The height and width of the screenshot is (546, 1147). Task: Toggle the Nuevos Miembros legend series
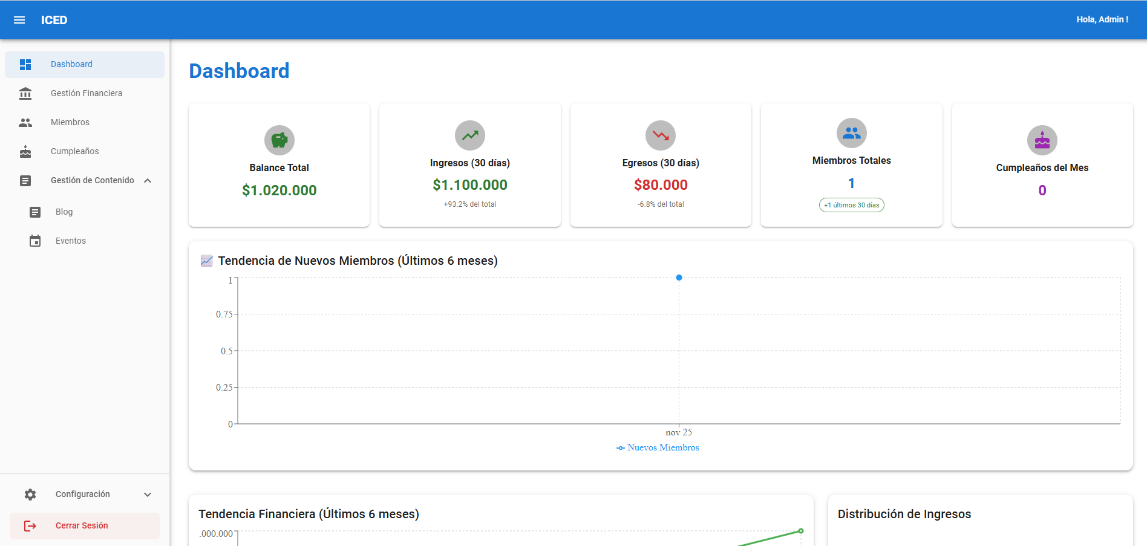[658, 447]
